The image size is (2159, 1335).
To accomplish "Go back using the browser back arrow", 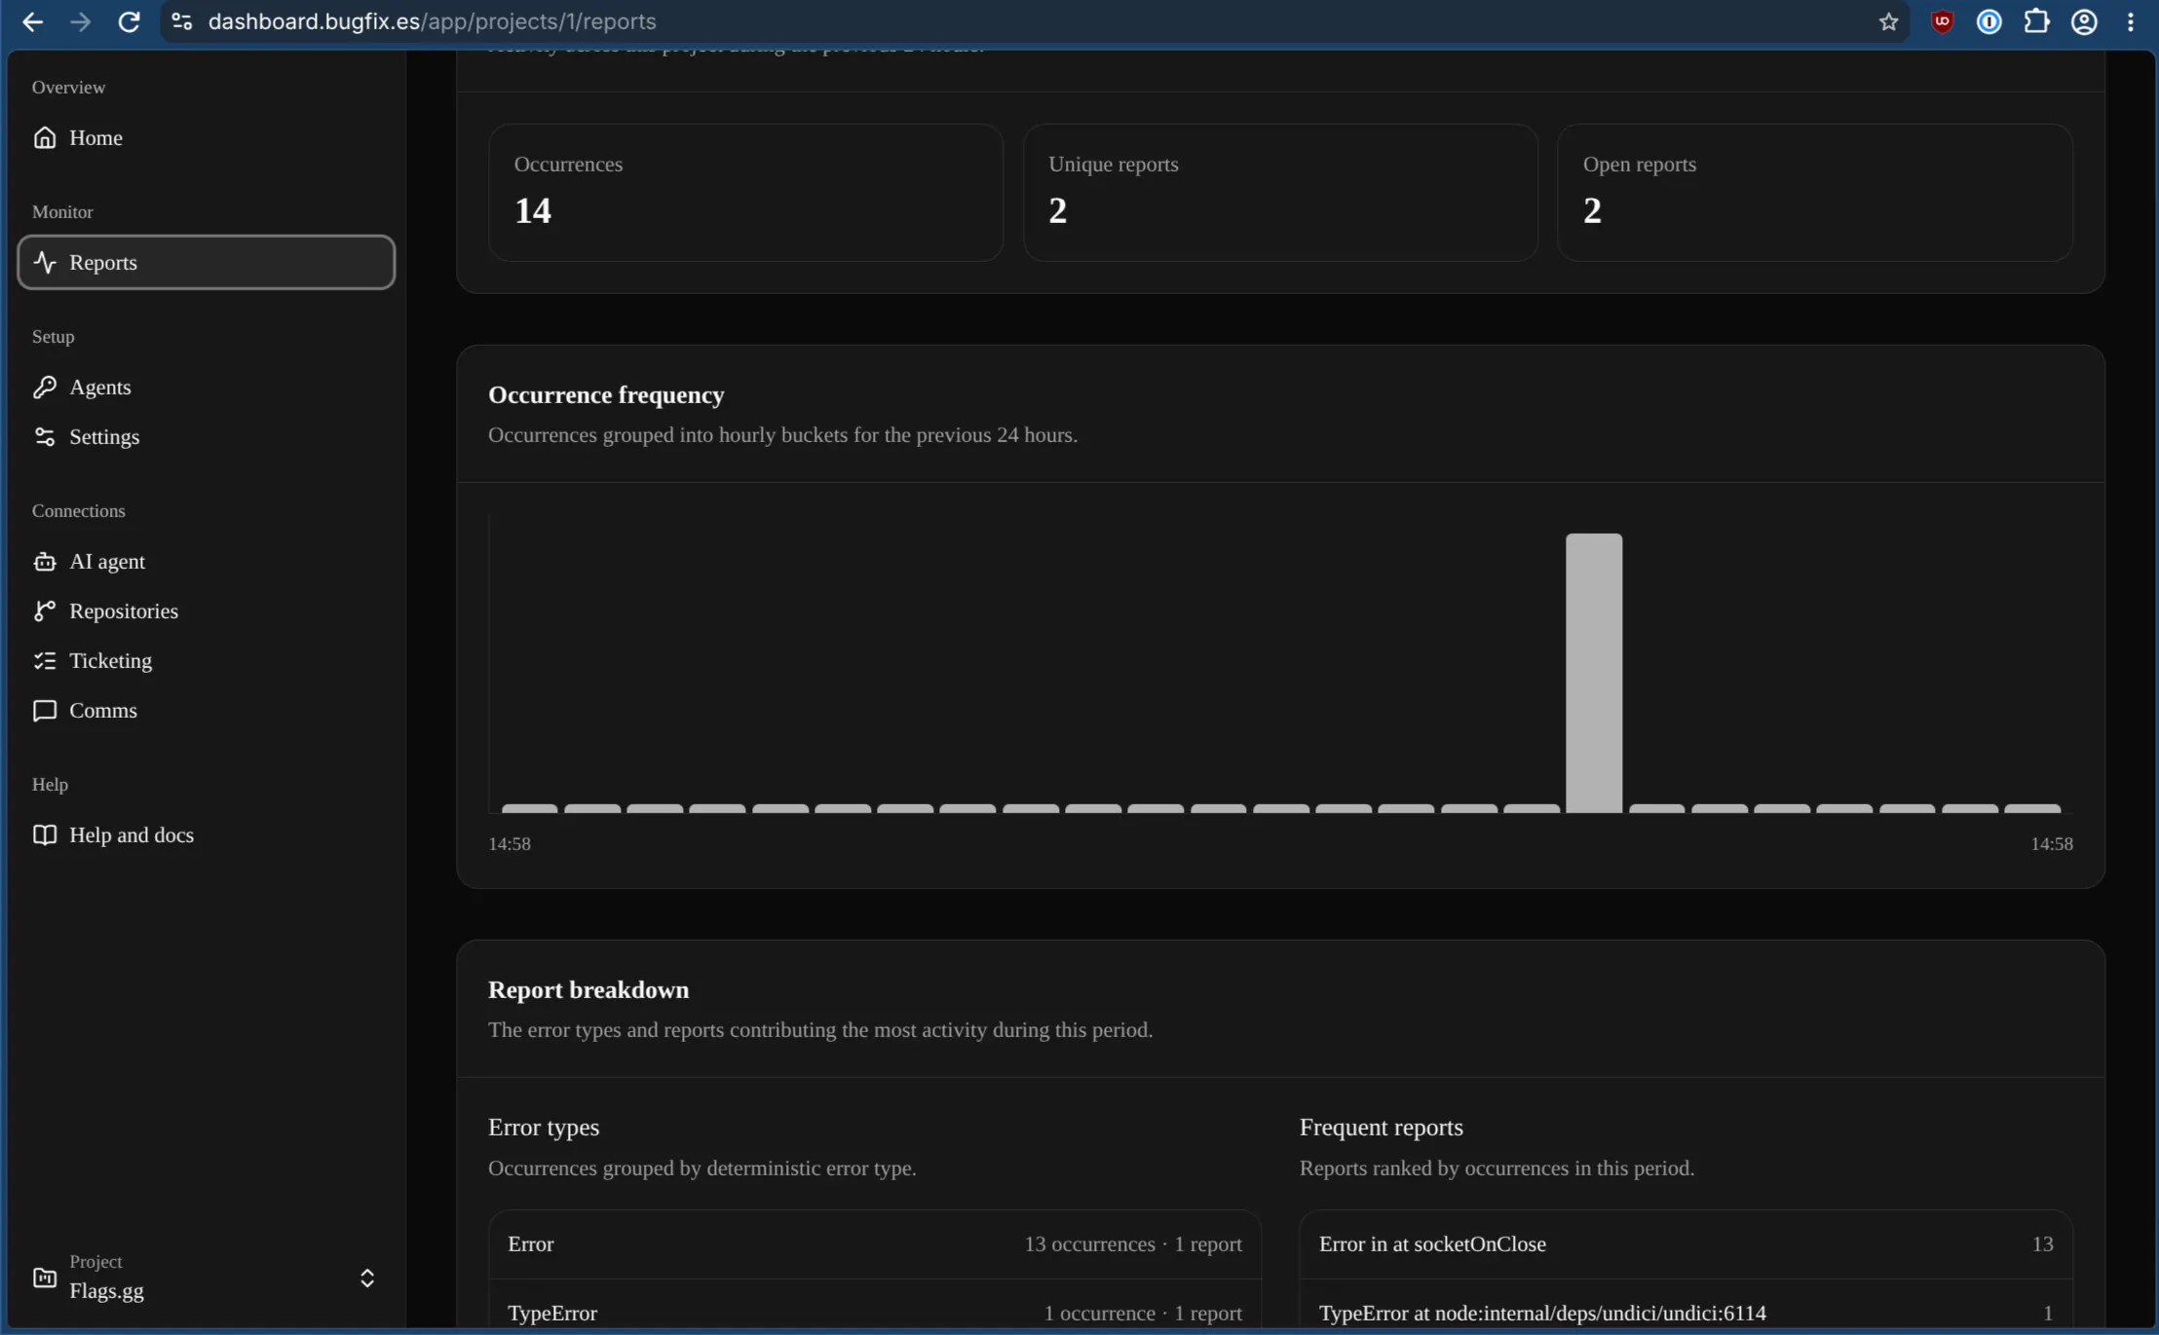I will [32, 21].
